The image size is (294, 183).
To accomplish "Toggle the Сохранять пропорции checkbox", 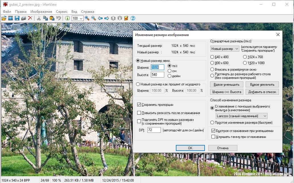I will tap(139, 105).
